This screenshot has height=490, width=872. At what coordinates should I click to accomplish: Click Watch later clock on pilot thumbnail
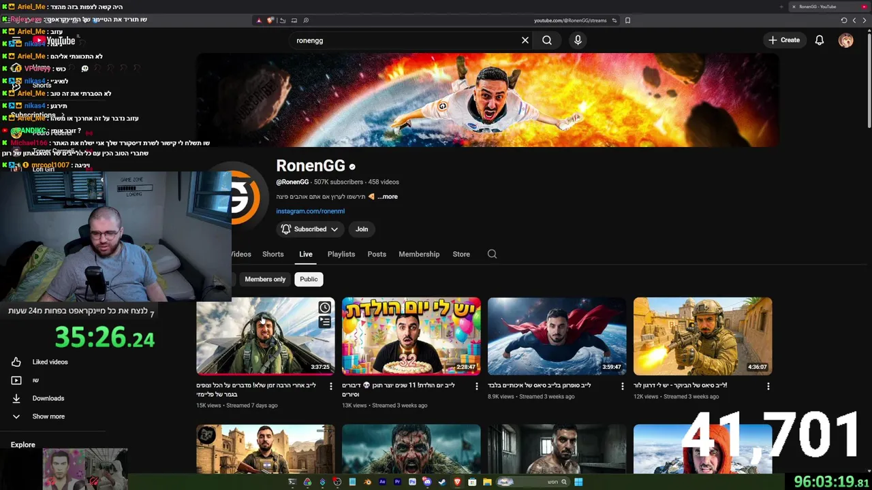[x=325, y=308]
